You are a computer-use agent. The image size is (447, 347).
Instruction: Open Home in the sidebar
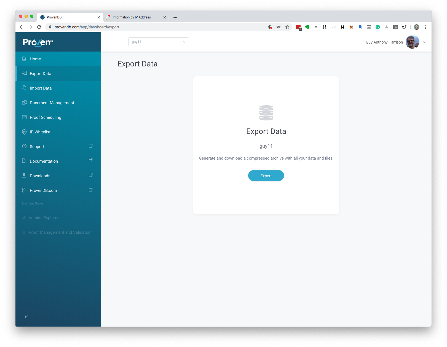(58, 59)
